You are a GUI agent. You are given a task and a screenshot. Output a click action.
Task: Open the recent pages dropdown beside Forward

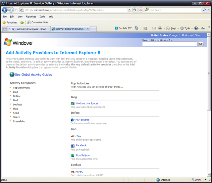(x=16, y=10)
